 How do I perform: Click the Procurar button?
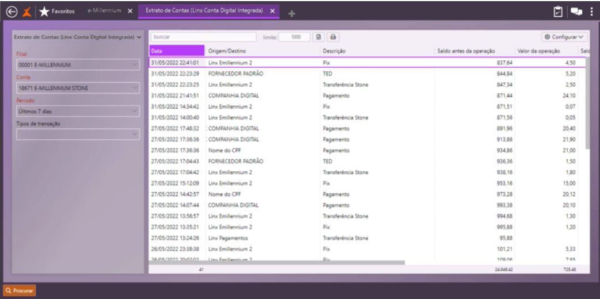[x=20, y=290]
